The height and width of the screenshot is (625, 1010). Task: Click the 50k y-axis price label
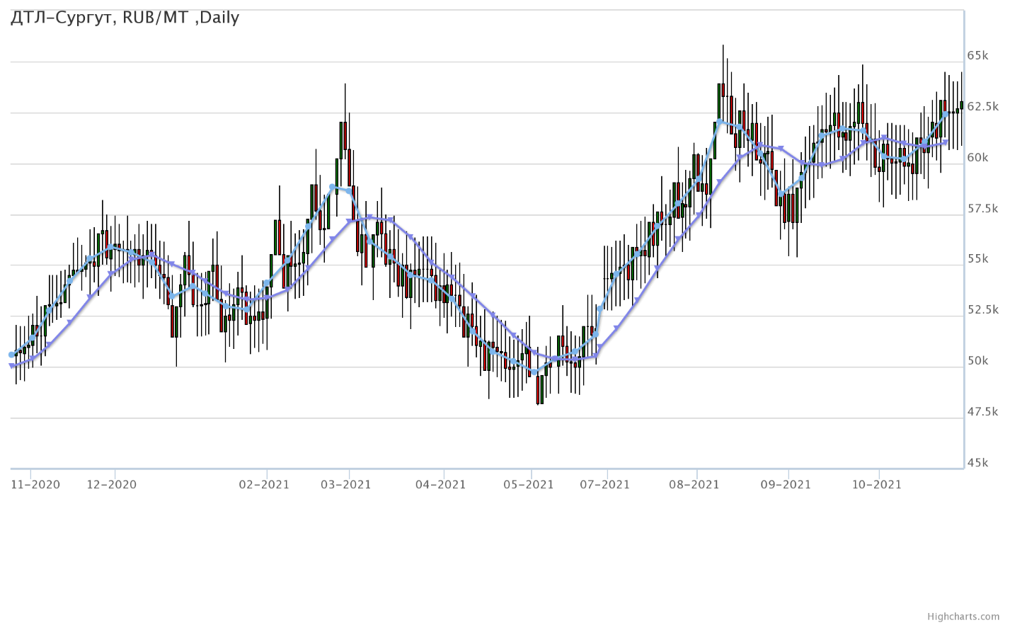[977, 361]
